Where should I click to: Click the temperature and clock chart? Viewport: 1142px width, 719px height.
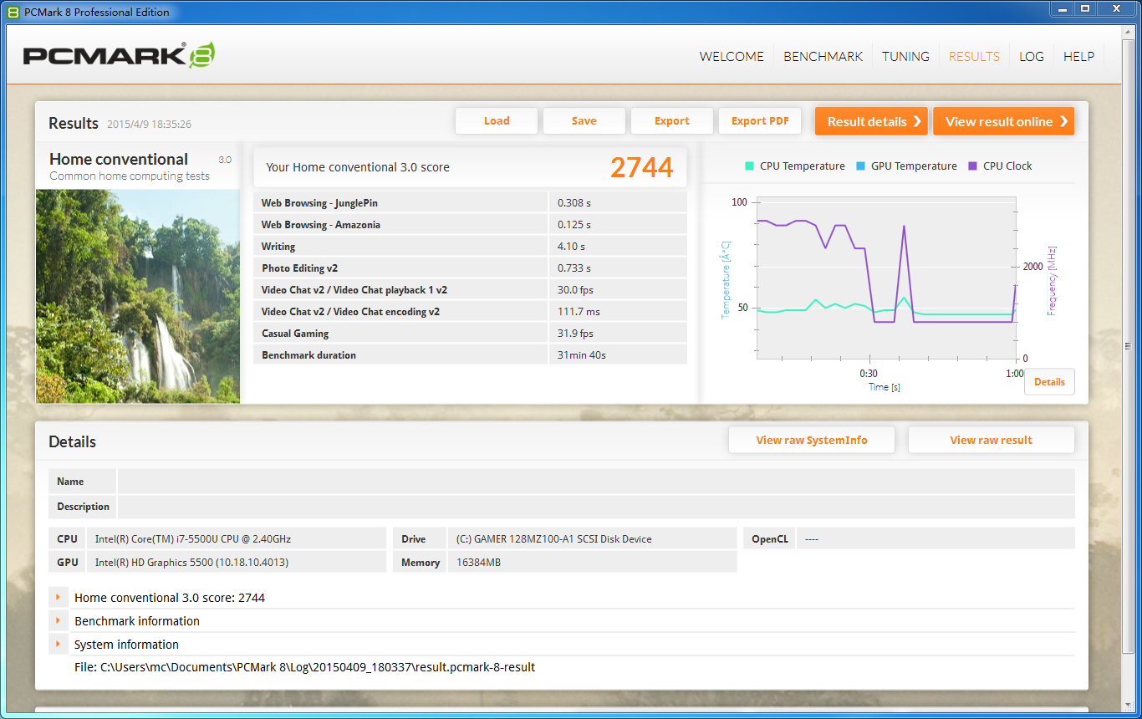point(886,278)
